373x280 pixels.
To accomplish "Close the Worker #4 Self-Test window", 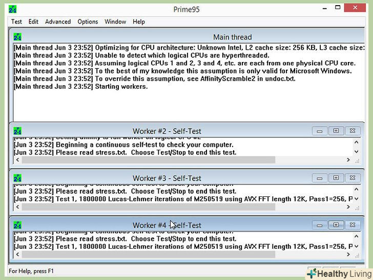I will click(352, 225).
